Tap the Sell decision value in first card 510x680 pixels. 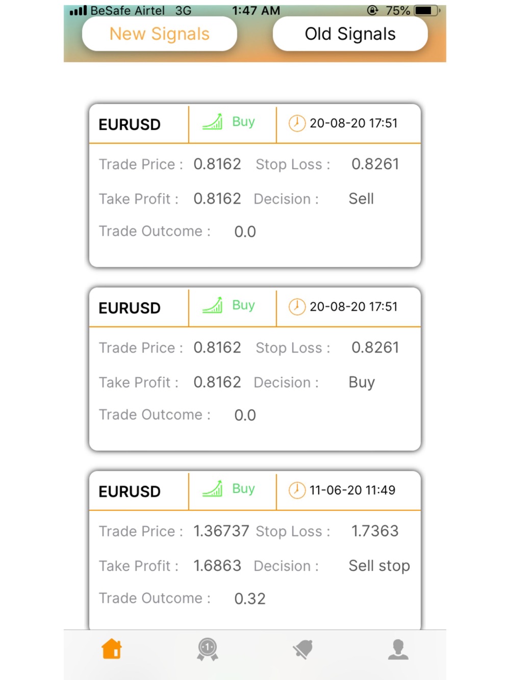pos(361,199)
